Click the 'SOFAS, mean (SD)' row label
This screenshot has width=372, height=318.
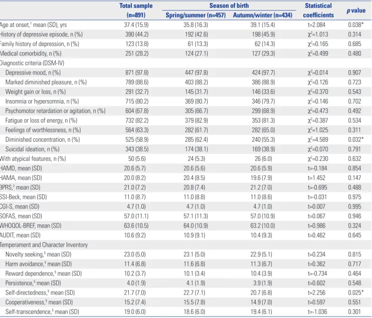[x=21, y=216]
